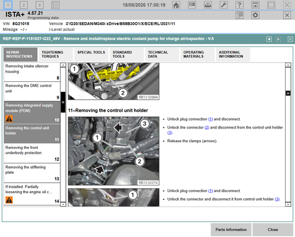Click the maximize window icon in top bar
Image resolution: width=295 pixels, height=237 pixels.
click(x=271, y=5)
